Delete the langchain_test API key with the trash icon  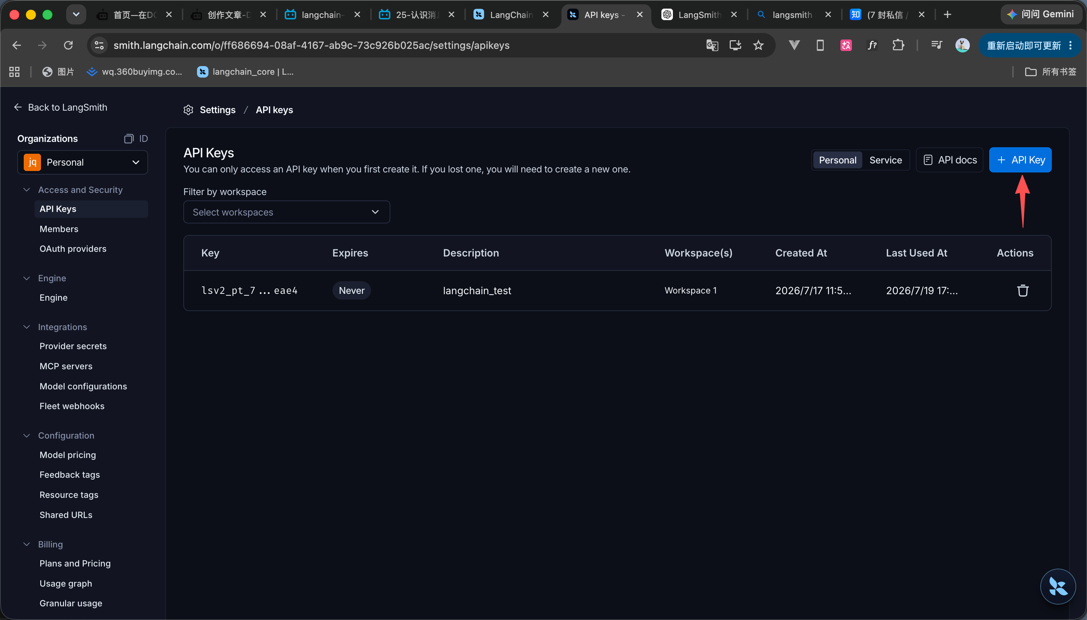(x=1023, y=290)
